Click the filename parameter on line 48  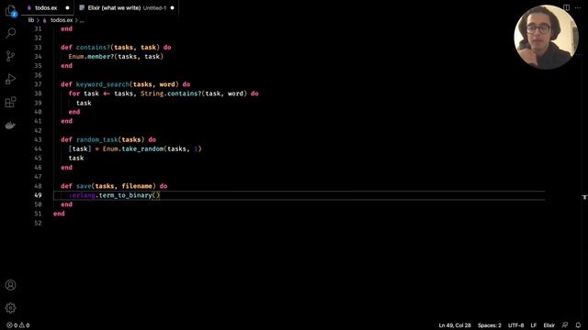137,186
